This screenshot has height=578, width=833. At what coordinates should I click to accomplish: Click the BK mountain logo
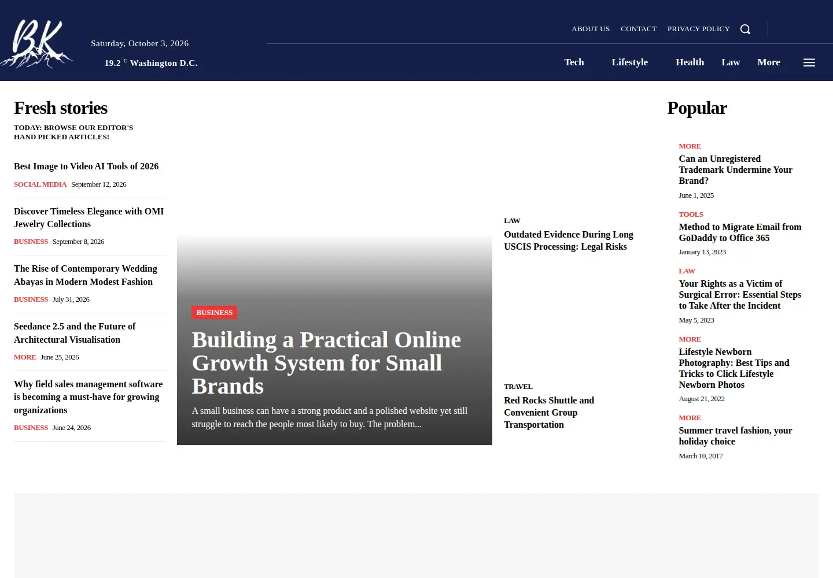37,43
